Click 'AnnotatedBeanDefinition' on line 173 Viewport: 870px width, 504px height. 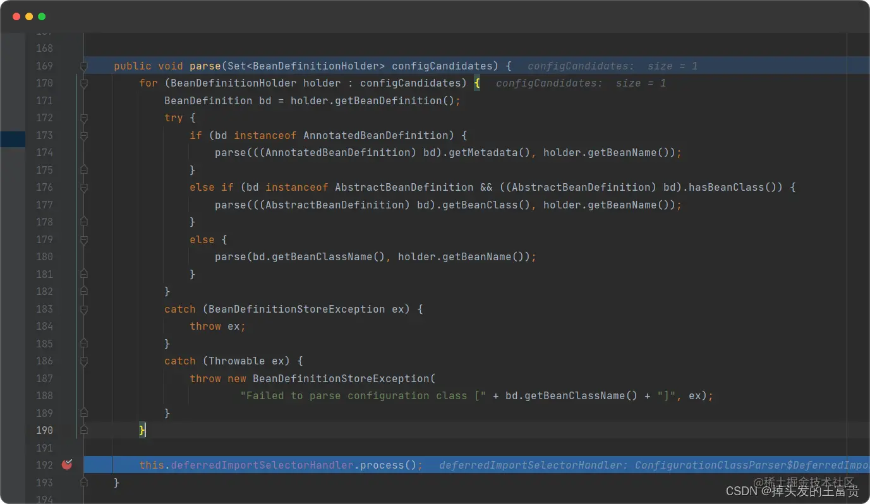pyautogui.click(x=375, y=135)
